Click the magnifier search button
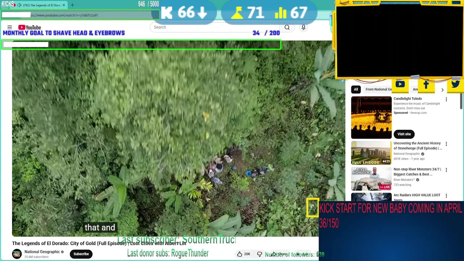The height and width of the screenshot is (261, 464). (287, 27)
